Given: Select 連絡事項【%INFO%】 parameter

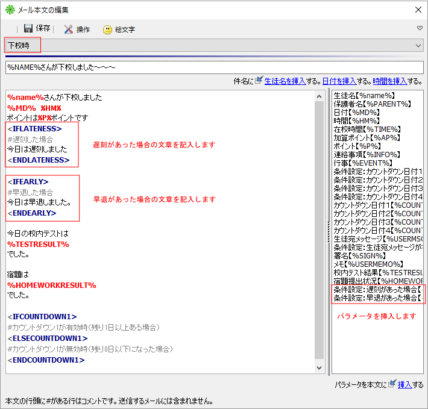Looking at the screenshot, I should pos(367,155).
